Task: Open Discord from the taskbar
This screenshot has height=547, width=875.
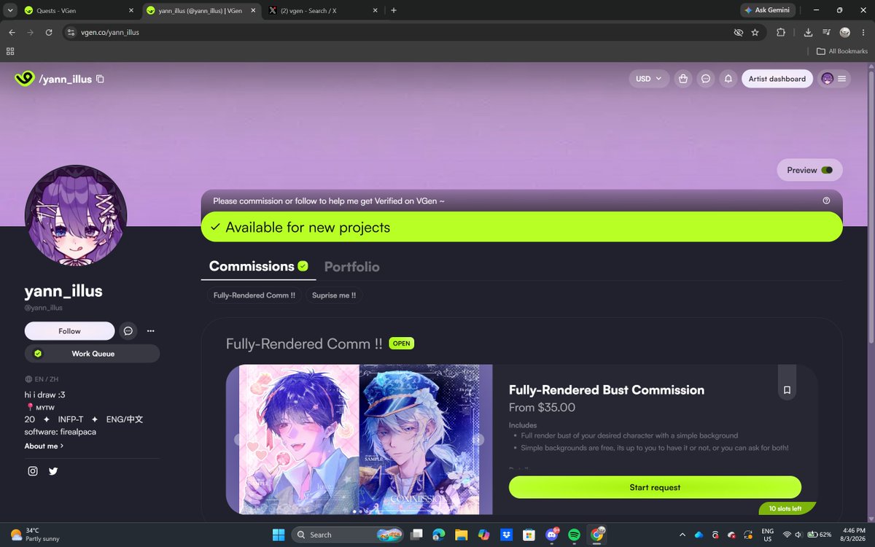Action: [x=551, y=535]
